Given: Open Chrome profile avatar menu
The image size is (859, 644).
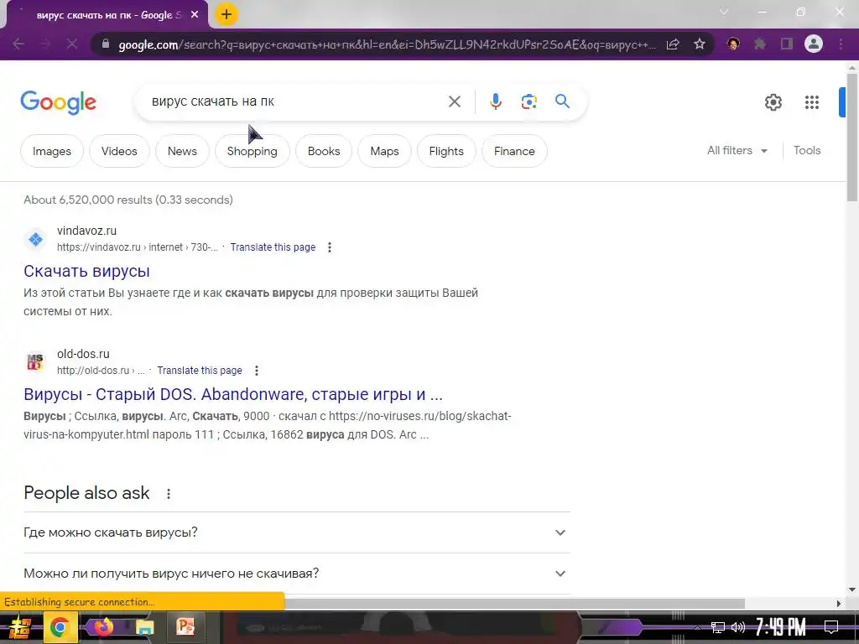Looking at the screenshot, I should [814, 44].
